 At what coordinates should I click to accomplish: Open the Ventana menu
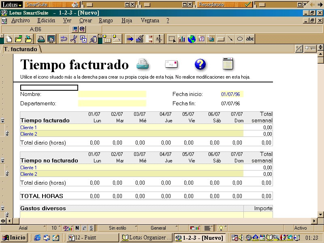(x=150, y=21)
